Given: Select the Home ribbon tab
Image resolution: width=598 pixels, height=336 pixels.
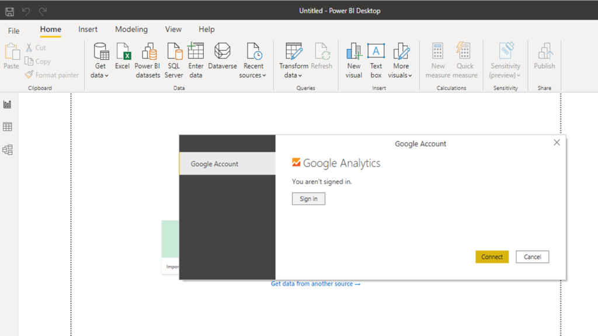Looking at the screenshot, I should coord(51,29).
